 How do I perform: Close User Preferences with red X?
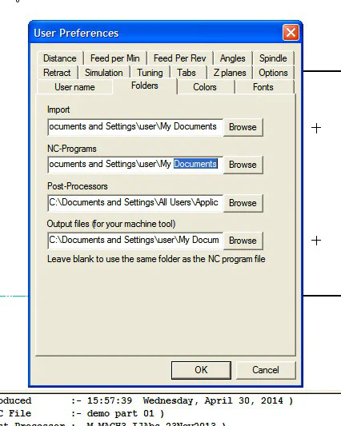point(291,33)
